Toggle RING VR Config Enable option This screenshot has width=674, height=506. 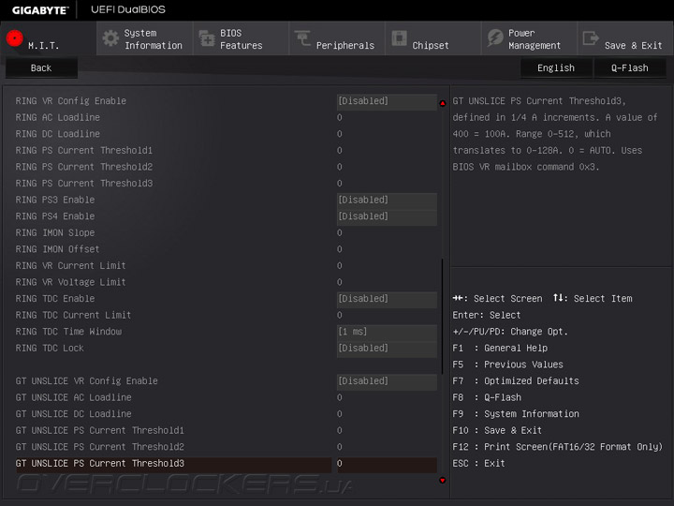click(386, 101)
